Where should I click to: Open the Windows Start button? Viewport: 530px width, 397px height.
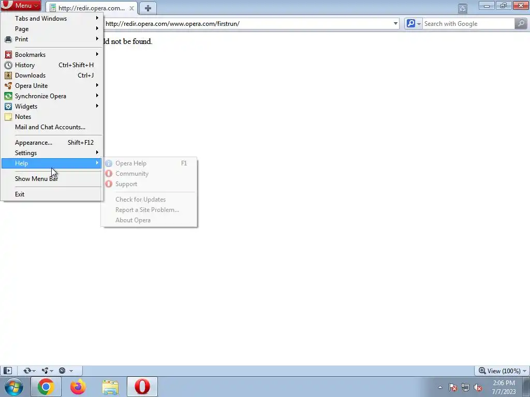(x=13, y=387)
